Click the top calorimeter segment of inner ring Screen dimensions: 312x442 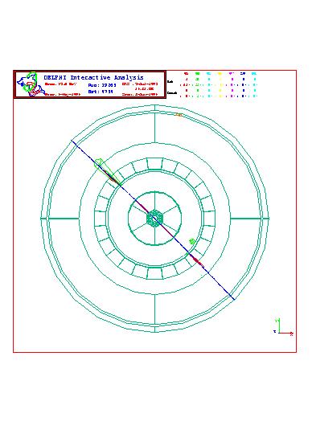click(155, 164)
